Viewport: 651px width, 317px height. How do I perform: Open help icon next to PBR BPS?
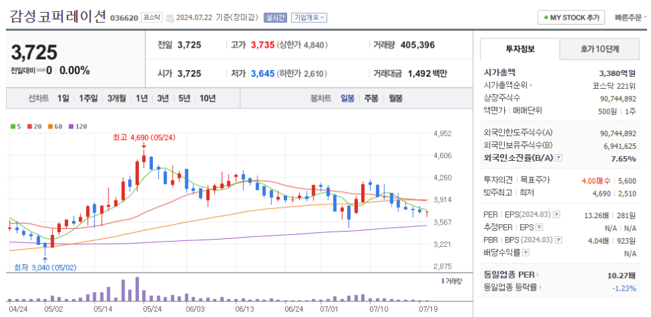pos(558,240)
